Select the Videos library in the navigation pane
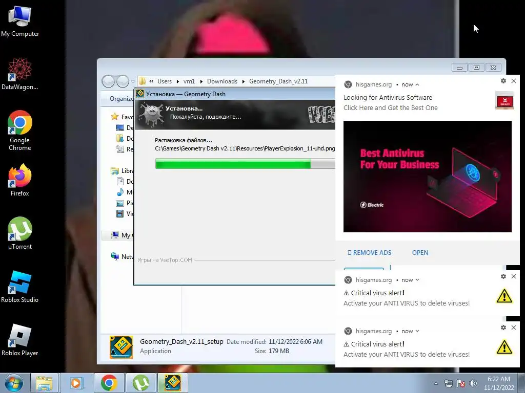This screenshot has width=525, height=393. (125, 213)
